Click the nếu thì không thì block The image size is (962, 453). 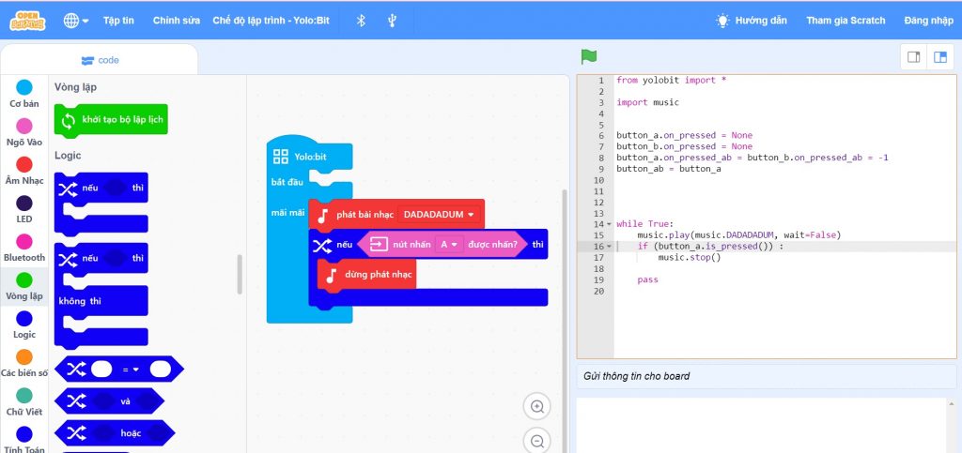[101, 295]
